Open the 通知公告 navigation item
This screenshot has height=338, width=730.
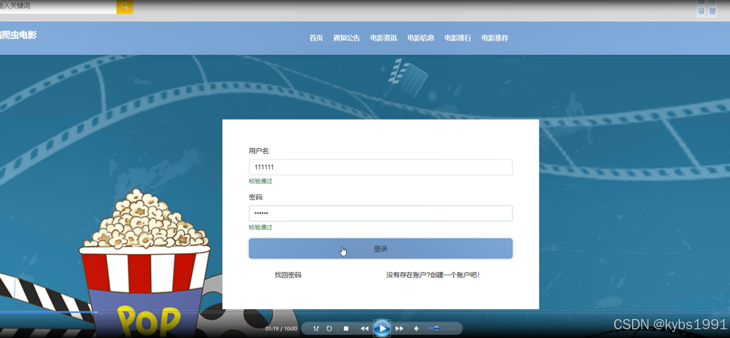click(346, 38)
